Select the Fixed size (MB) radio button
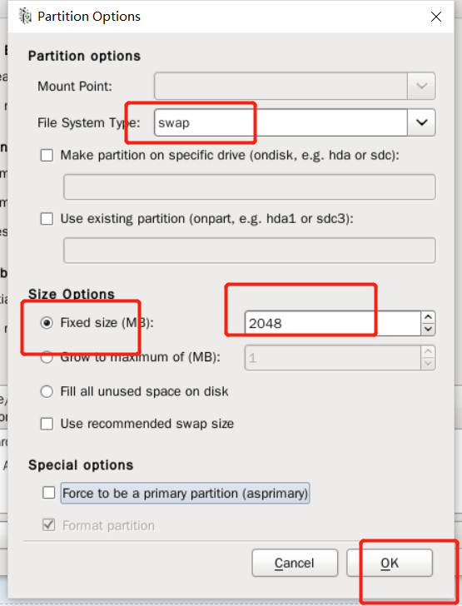This screenshot has width=462, height=606. point(47,323)
